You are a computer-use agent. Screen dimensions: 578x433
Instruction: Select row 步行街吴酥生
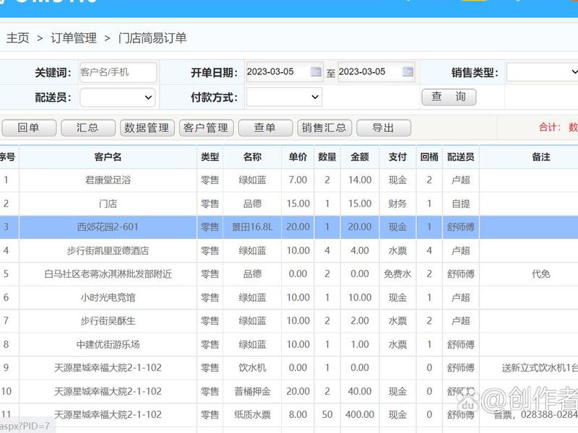pyautogui.click(x=289, y=320)
